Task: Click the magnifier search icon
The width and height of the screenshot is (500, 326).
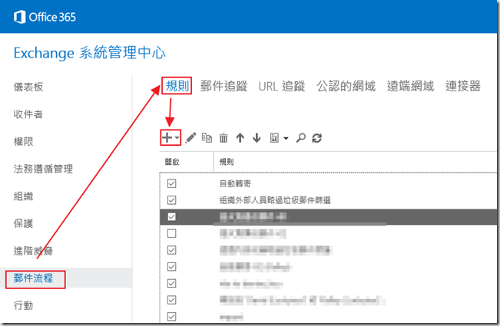Action: [x=301, y=138]
